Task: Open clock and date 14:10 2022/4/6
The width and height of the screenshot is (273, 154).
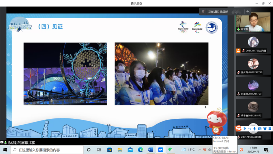Action: (x=253, y=150)
